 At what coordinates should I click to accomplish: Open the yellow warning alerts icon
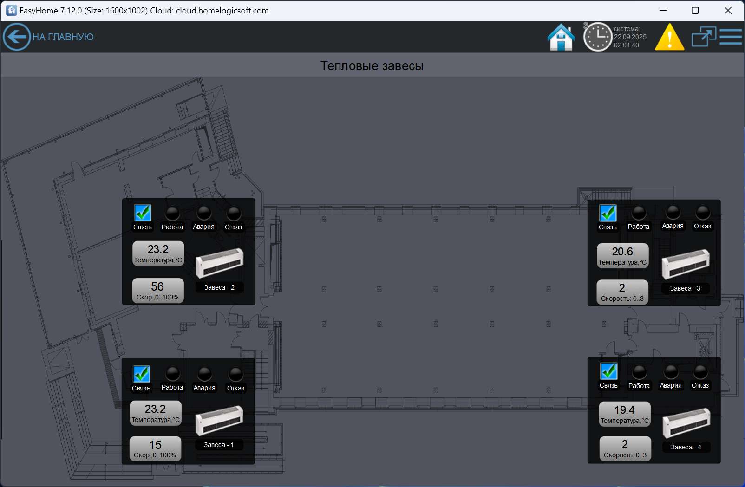669,37
